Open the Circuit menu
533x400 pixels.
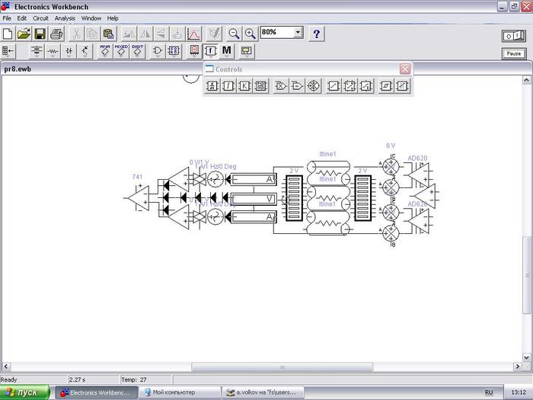click(40, 18)
